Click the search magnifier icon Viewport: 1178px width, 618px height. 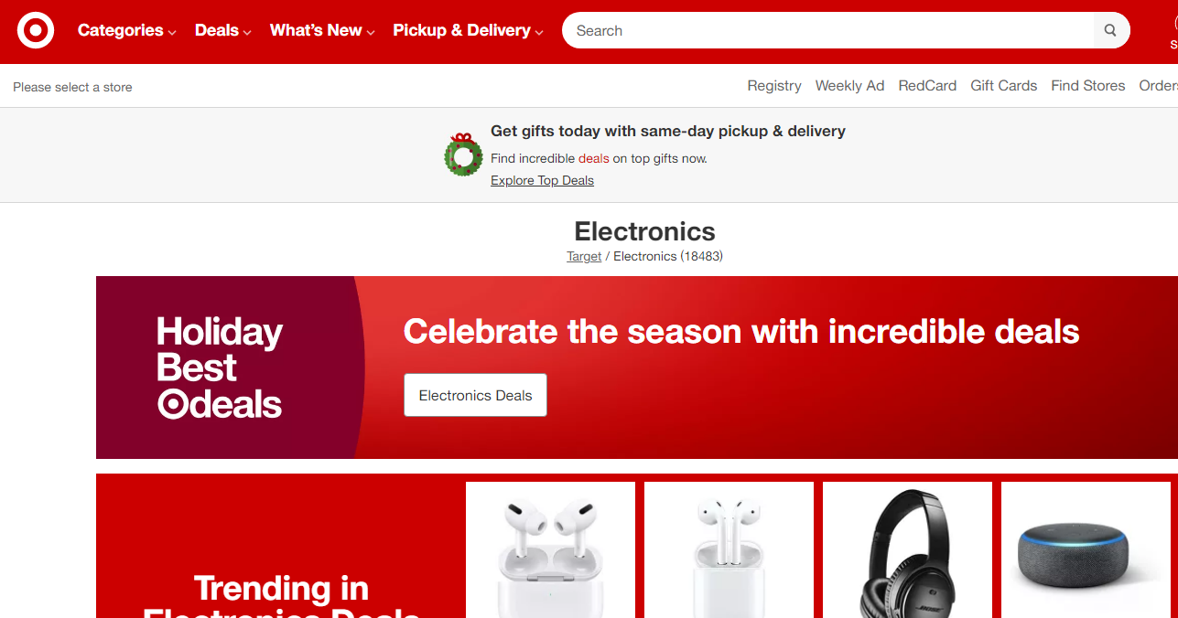1110,30
